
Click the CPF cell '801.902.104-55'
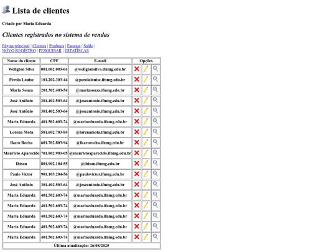(x=54, y=164)
